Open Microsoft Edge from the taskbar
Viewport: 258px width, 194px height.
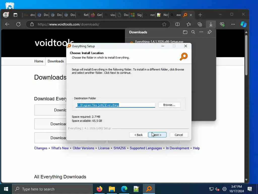124,189
